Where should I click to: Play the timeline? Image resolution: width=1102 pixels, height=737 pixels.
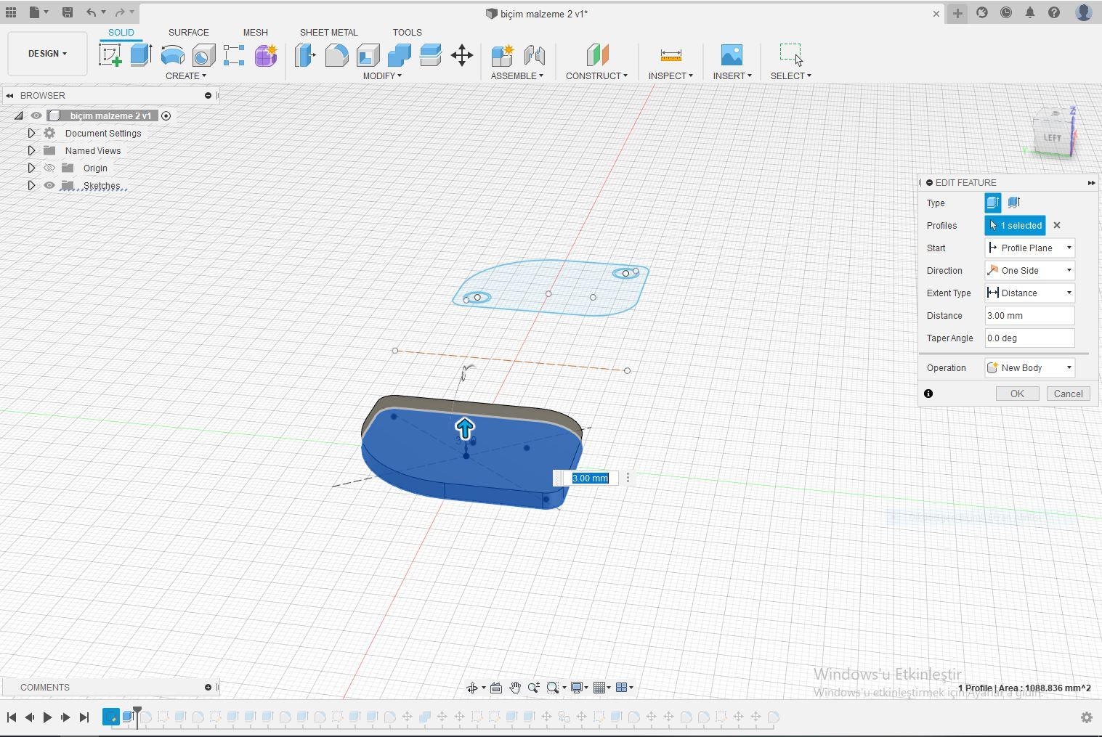(x=47, y=717)
